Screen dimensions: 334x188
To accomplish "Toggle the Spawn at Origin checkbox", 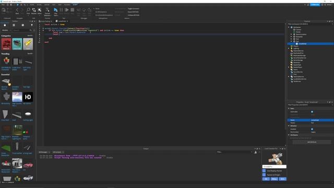I will [x=264, y=175].
